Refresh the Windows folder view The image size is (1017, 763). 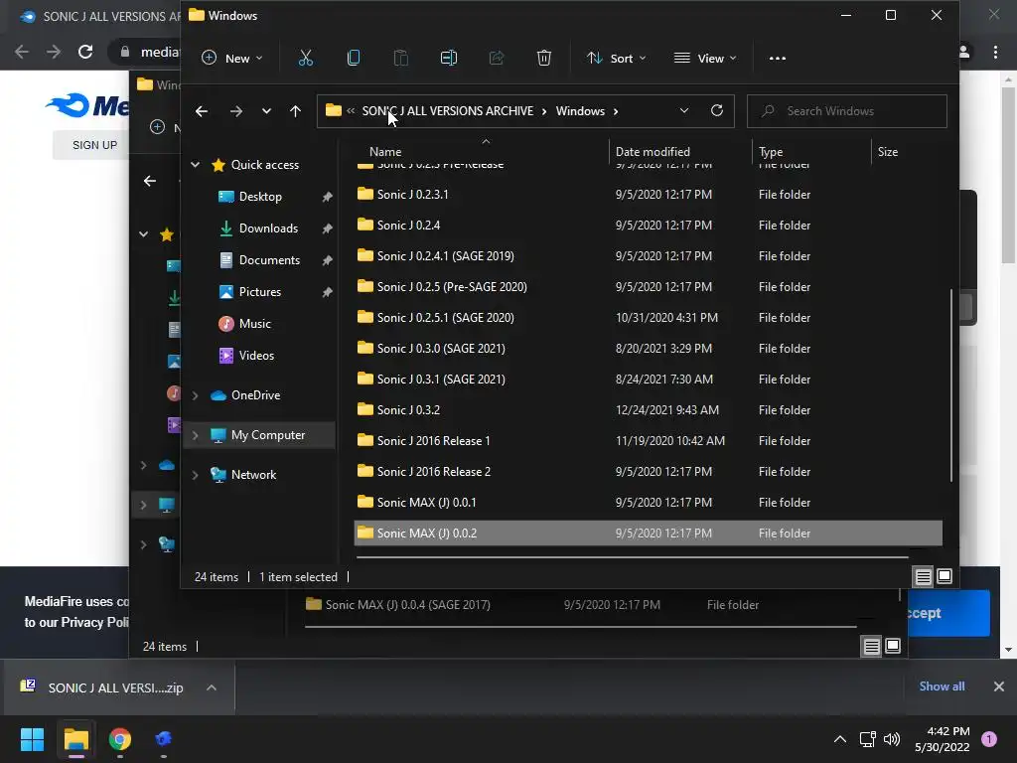(x=717, y=110)
